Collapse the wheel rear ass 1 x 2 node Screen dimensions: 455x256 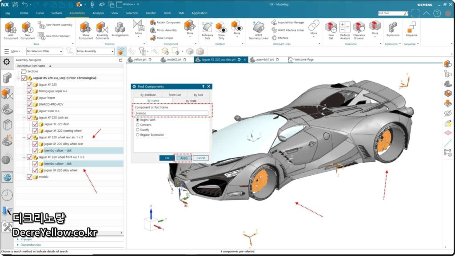[24, 137]
